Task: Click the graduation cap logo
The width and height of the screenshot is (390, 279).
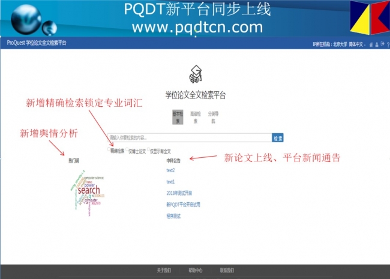Action: 196,74
